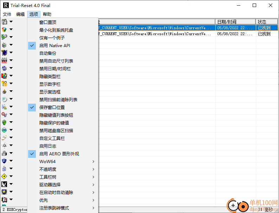Expand the WoW64 submenu

[x=63, y=162]
